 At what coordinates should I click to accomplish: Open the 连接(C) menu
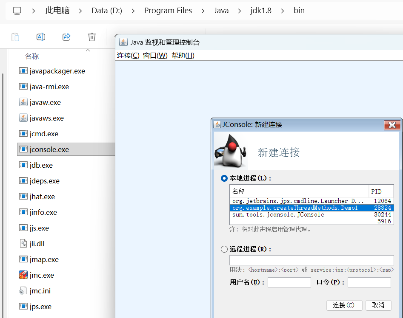click(128, 56)
